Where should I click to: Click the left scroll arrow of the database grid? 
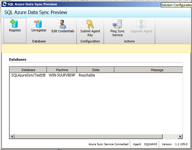click(x=12, y=137)
